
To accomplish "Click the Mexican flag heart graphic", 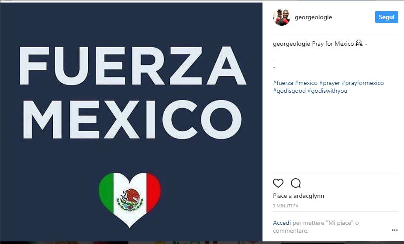I will (130, 200).
